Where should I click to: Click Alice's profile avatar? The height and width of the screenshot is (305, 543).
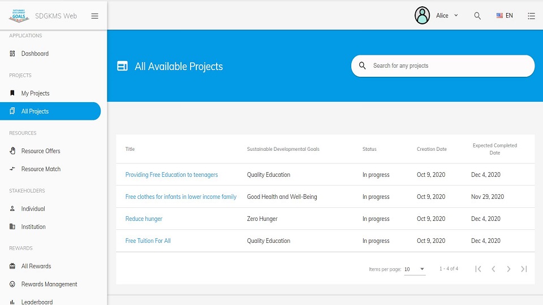pyautogui.click(x=422, y=15)
